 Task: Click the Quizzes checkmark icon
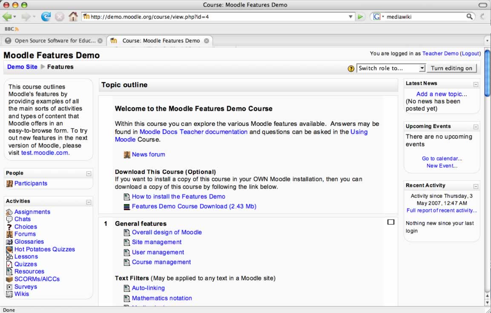click(x=9, y=264)
